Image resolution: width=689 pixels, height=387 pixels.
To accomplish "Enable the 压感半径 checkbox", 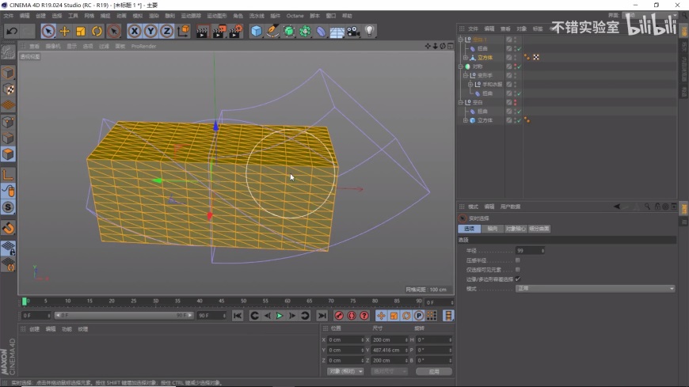I will pos(518,260).
